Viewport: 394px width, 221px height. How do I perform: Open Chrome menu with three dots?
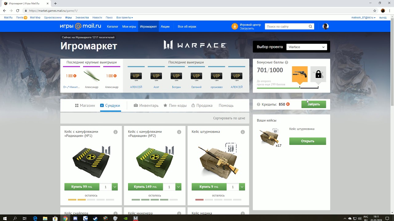point(390,10)
